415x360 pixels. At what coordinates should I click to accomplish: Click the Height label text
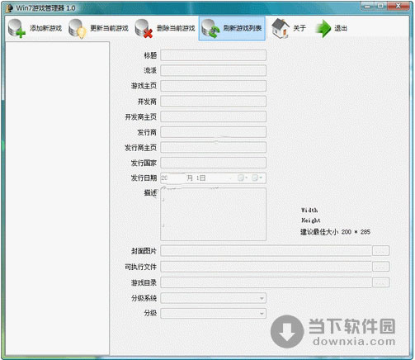click(311, 220)
